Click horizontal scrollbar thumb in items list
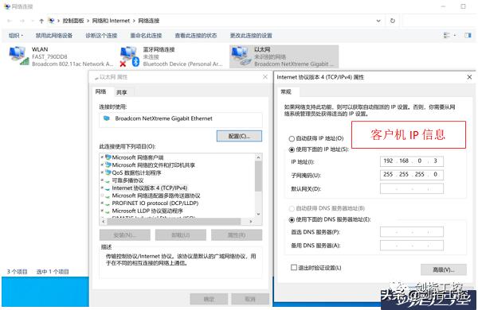 [174, 221]
